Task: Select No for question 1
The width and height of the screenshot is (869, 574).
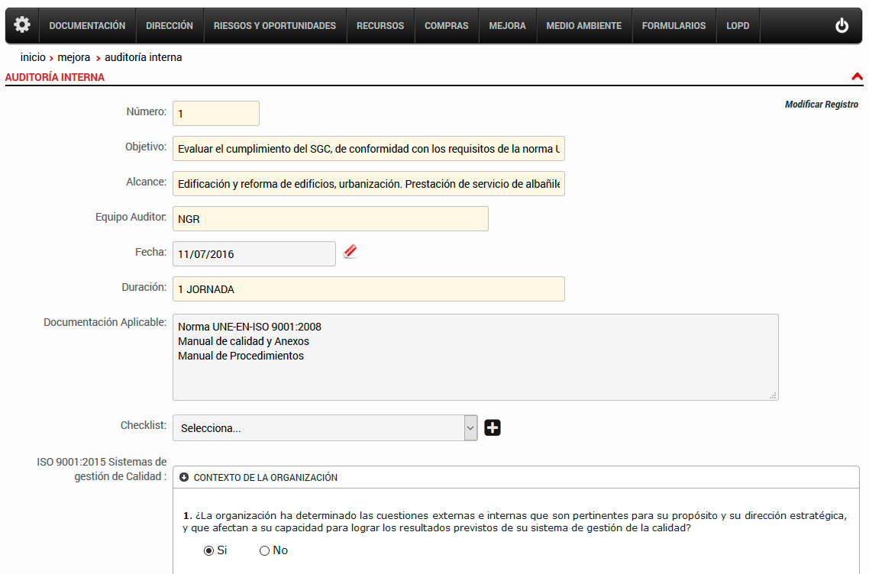Action: pos(264,551)
